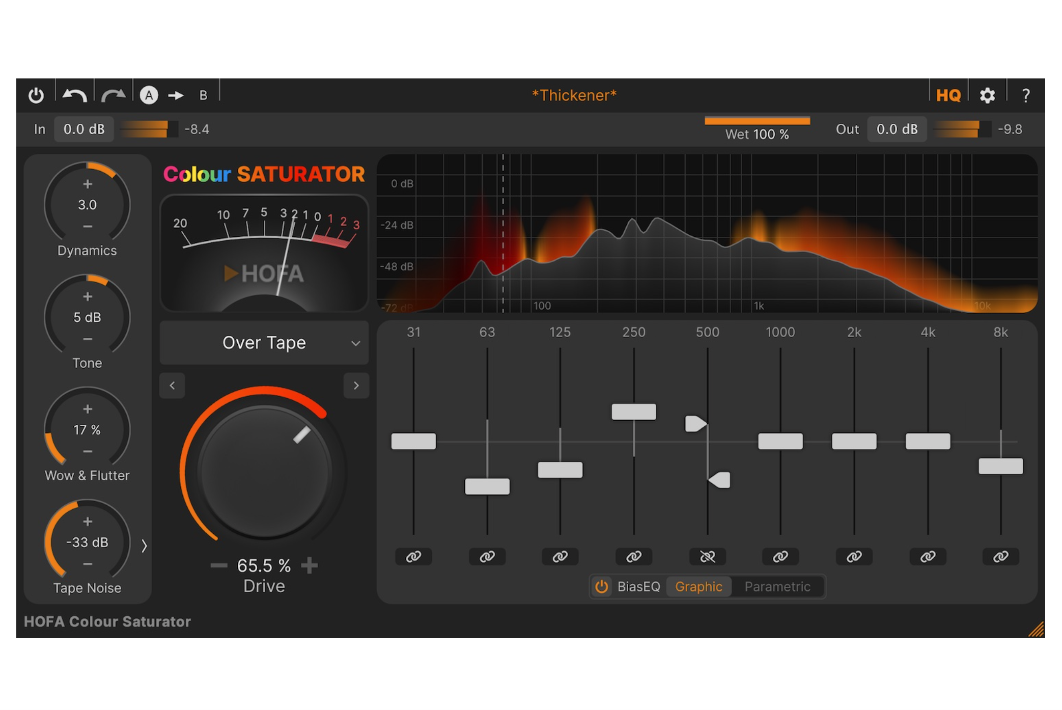Open the Over Tape model dropdown
Screen dimensions: 1062x710
(x=264, y=343)
